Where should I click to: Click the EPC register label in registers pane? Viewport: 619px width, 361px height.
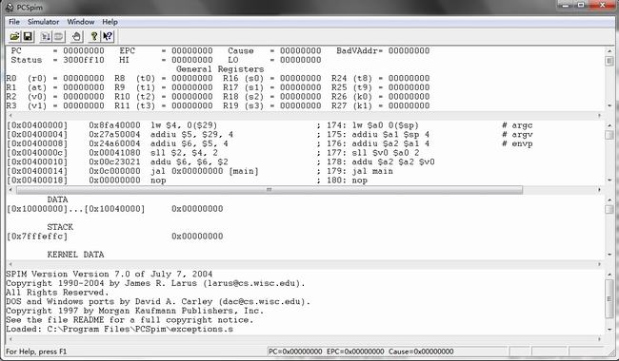[x=127, y=50]
